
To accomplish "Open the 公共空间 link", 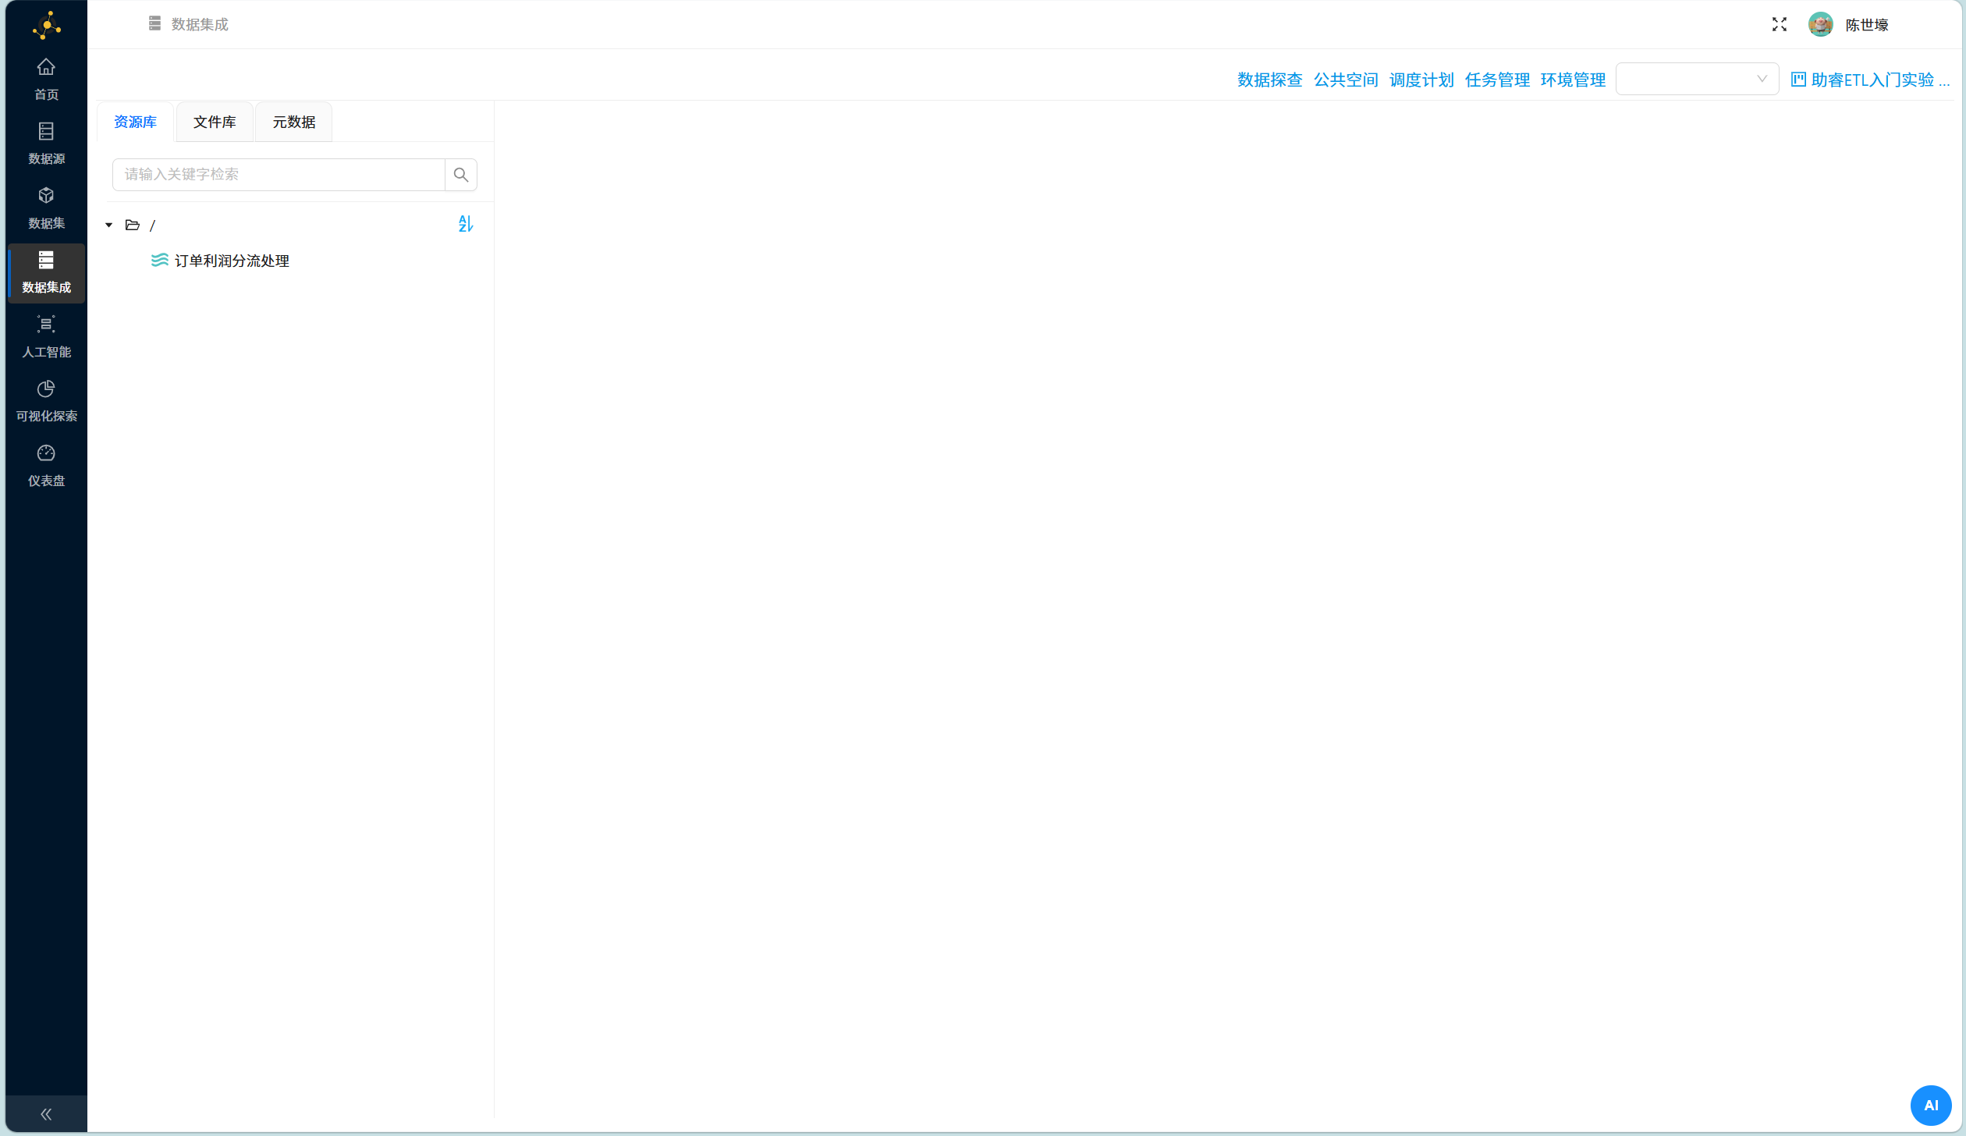I will (1346, 80).
